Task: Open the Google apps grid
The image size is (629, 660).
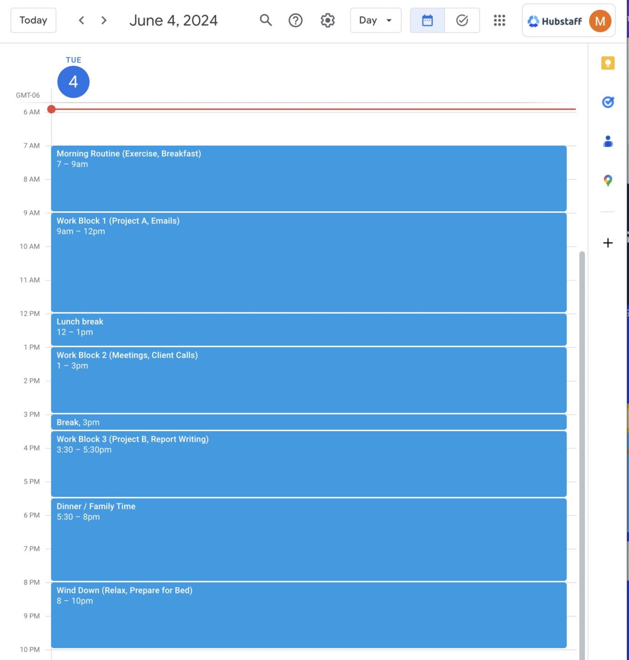Action: pos(499,20)
